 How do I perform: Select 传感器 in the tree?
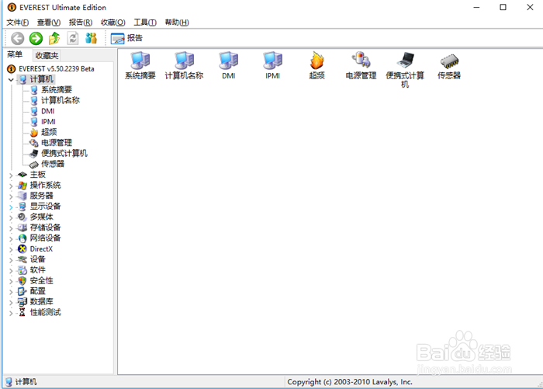pyautogui.click(x=53, y=164)
